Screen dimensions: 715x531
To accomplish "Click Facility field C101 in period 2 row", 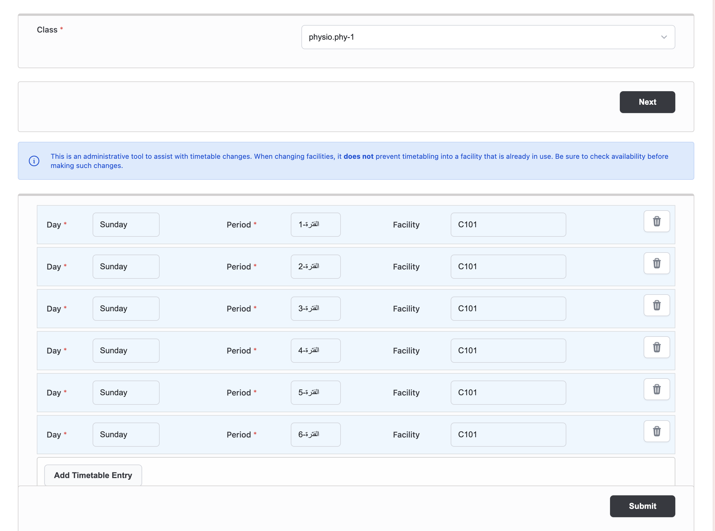I will click(508, 266).
